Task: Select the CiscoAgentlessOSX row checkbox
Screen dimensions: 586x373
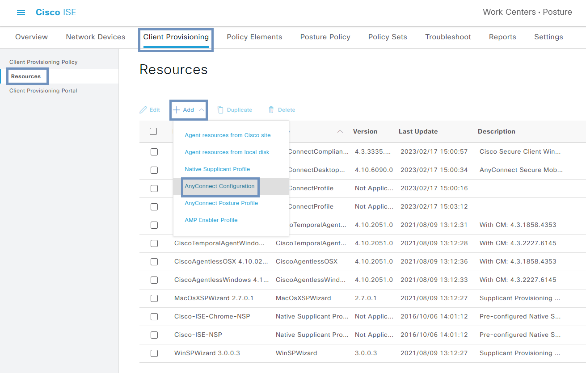Action: click(x=154, y=262)
